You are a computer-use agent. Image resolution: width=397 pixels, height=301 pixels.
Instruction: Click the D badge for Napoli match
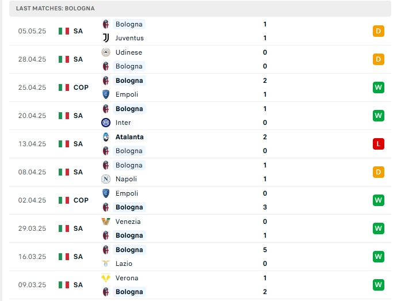378,172
